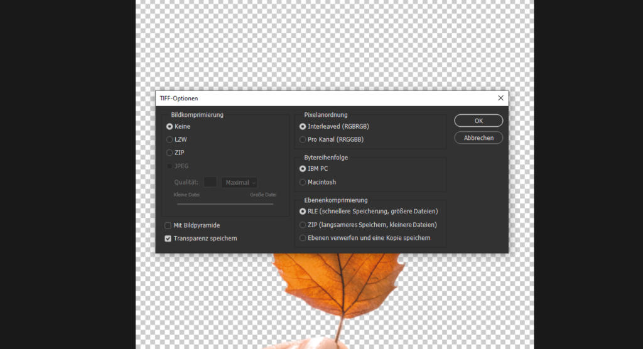Select 'Keine' image compression option
Screen dimensions: 643x349
[x=170, y=126]
